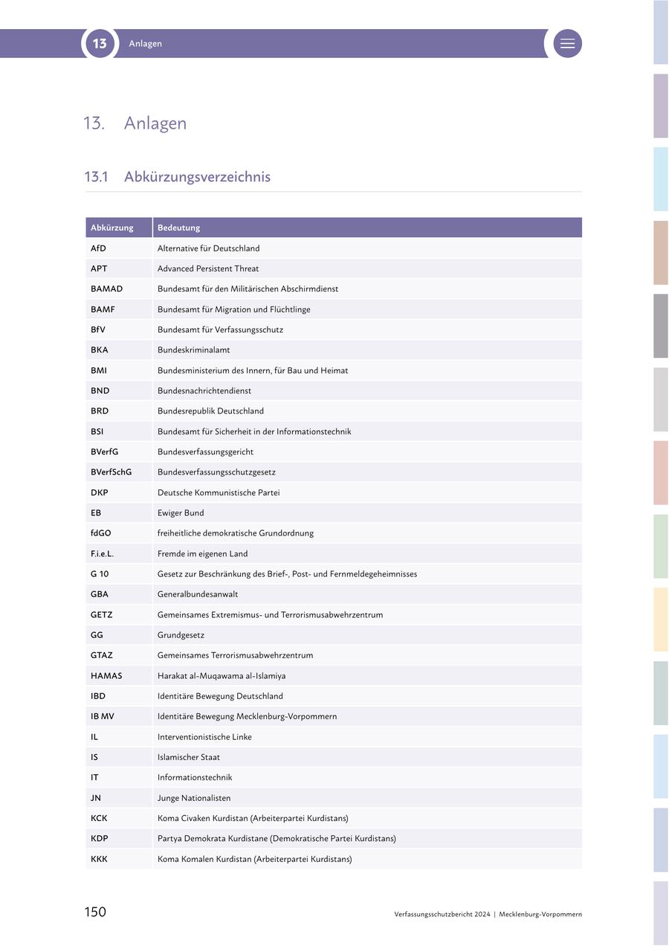
Task: Select the tan brown side chapter tab
Action: click(x=660, y=253)
